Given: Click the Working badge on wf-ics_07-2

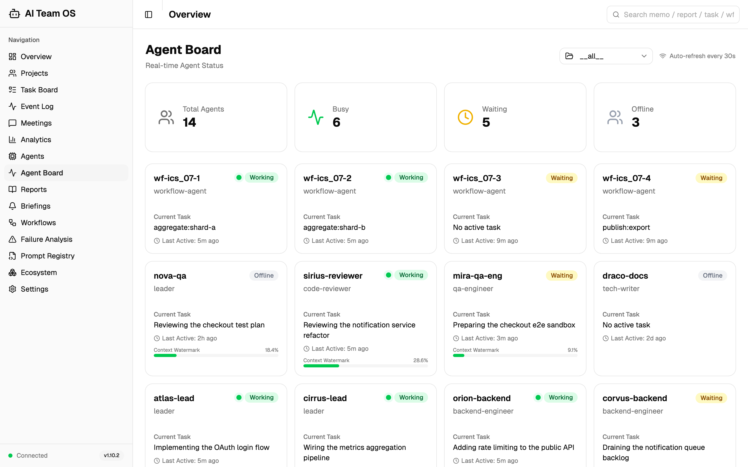Looking at the screenshot, I should click(411, 178).
